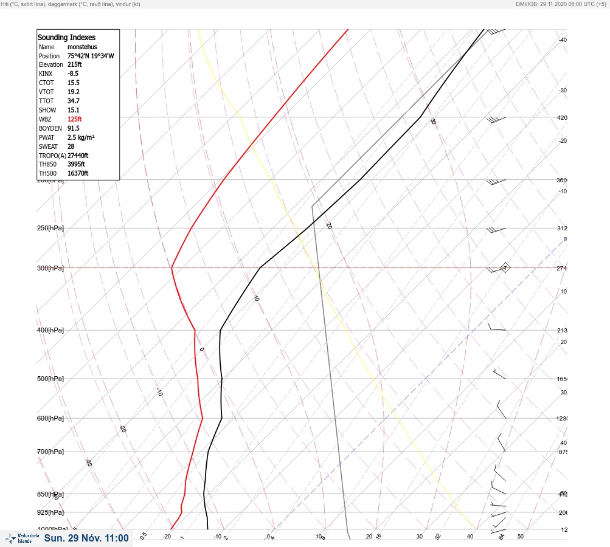610x547 pixels.
Task: Click the 'Sun. 29 Nóv. 11:00' timestamp
Action: (x=86, y=538)
